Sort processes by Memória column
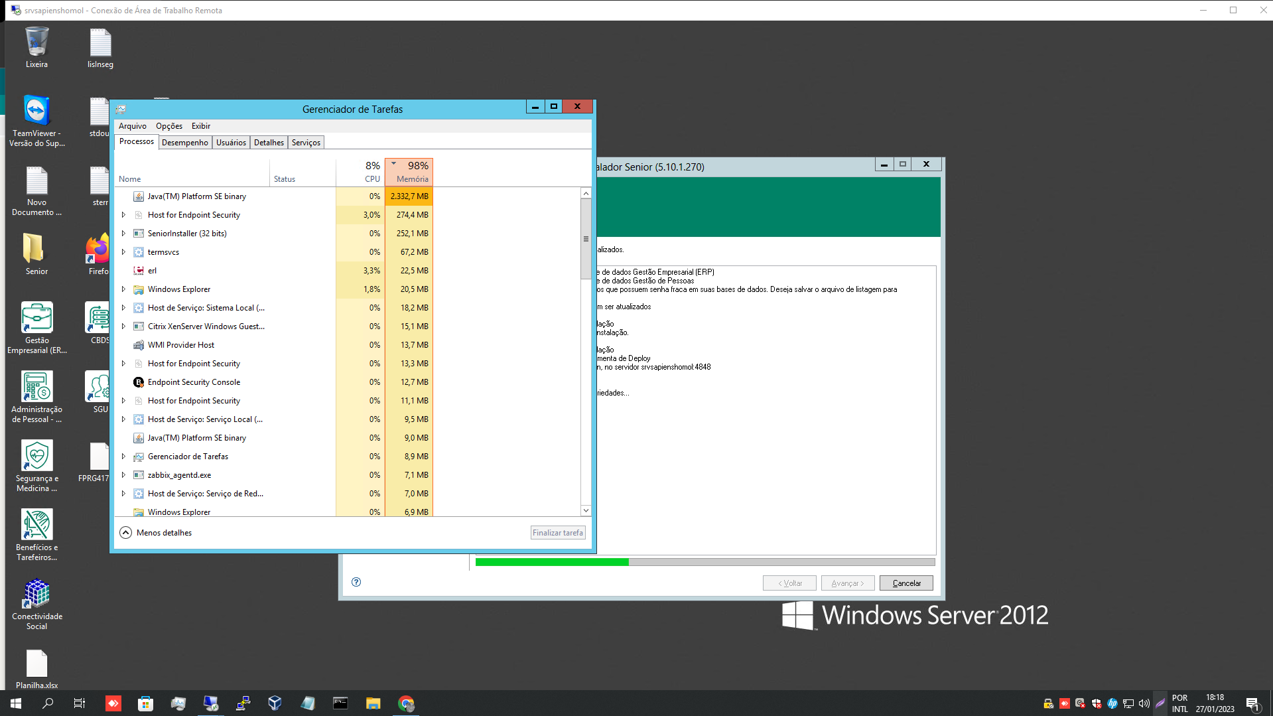Image resolution: width=1273 pixels, height=716 pixels. [409, 172]
